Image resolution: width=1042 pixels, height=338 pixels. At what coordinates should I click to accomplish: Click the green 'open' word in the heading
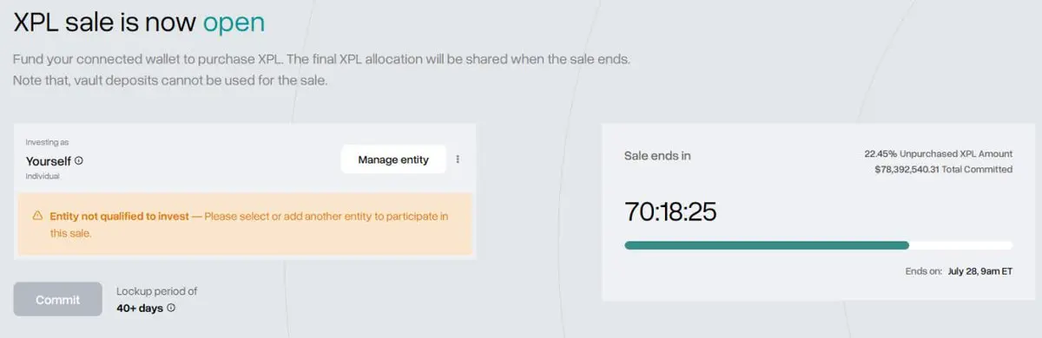click(x=234, y=22)
